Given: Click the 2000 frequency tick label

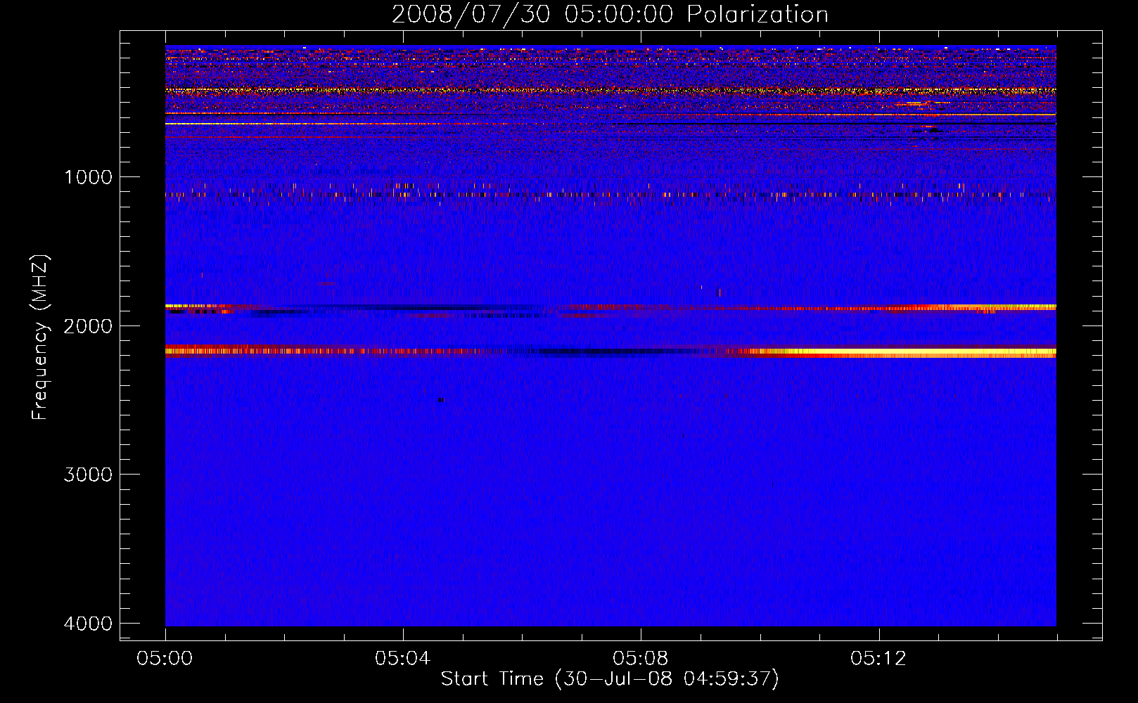Looking at the screenshot, I should pyautogui.click(x=88, y=326).
